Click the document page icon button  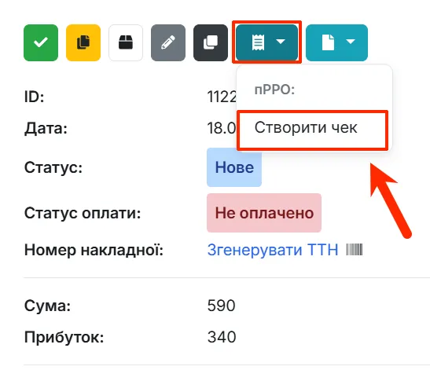(328, 42)
